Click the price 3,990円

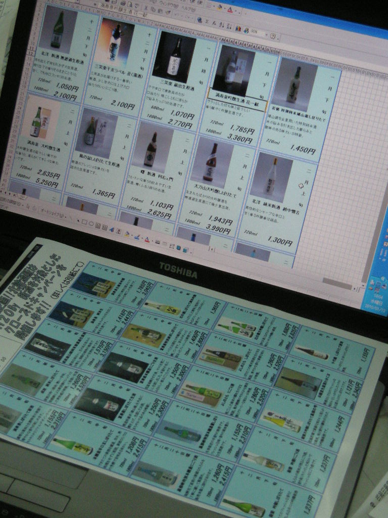pyautogui.click(x=218, y=228)
